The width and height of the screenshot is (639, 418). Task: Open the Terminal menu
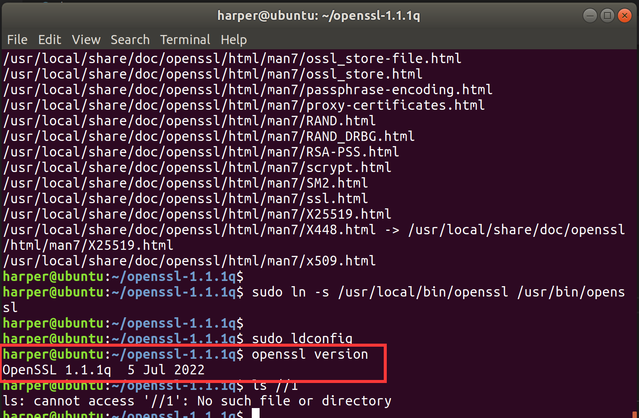pyautogui.click(x=185, y=40)
